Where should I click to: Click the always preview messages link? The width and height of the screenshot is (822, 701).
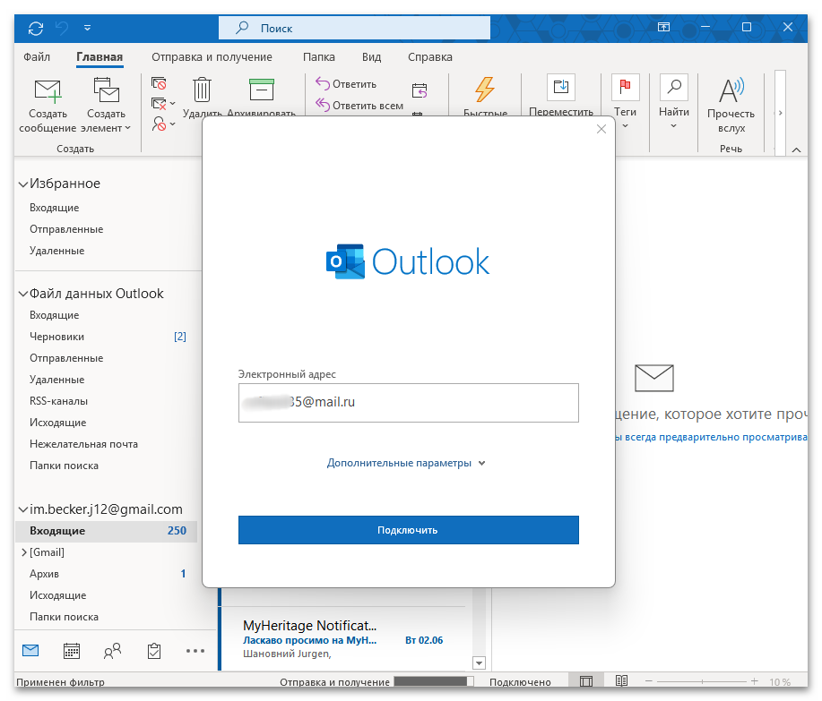tap(712, 437)
